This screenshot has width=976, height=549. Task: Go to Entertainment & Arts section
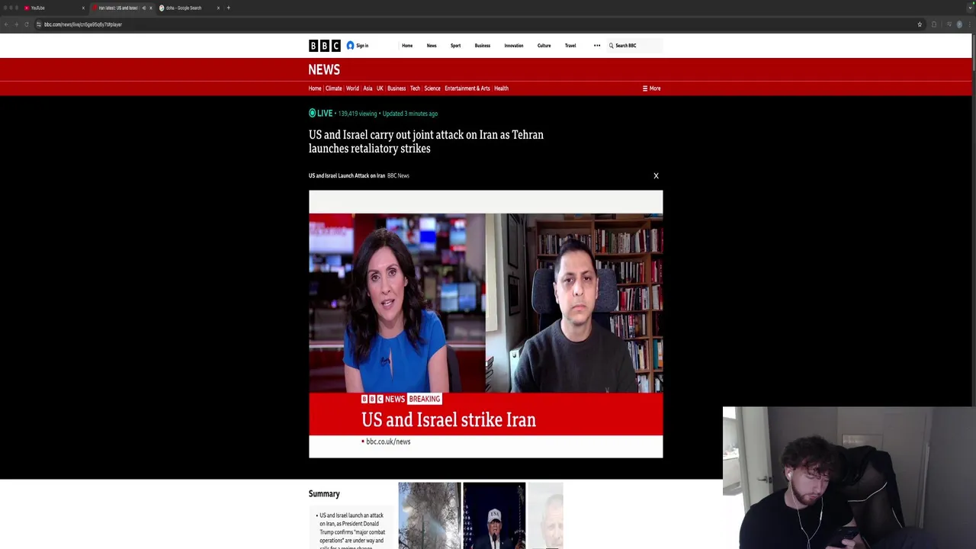[467, 88]
